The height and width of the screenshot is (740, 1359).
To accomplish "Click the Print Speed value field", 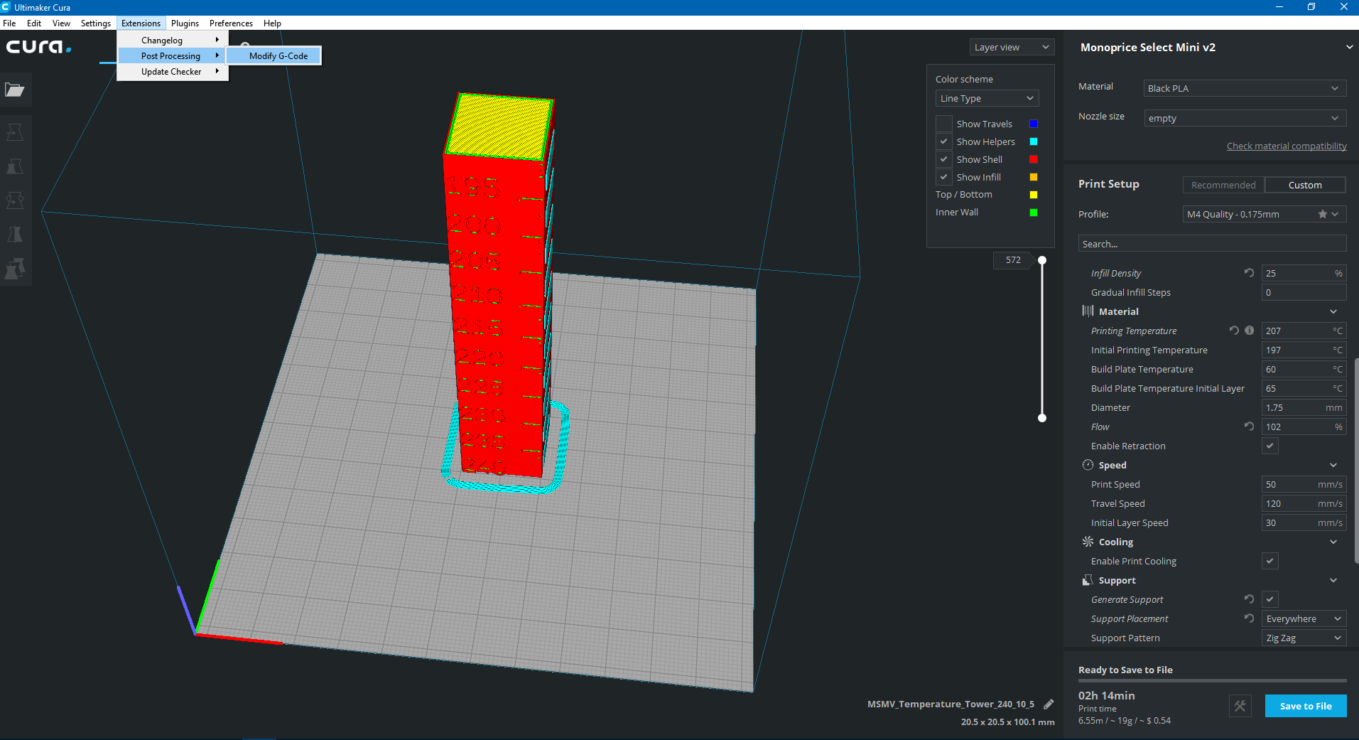I will [1304, 484].
